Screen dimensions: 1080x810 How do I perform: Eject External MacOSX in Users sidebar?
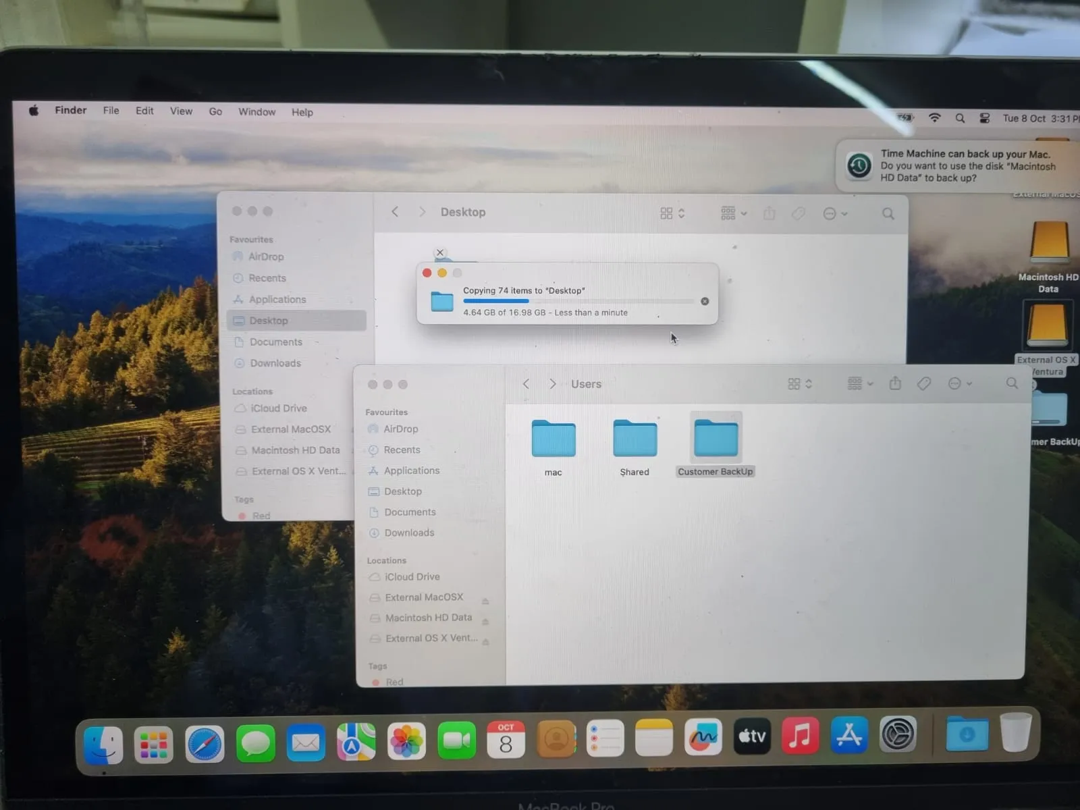tap(485, 601)
